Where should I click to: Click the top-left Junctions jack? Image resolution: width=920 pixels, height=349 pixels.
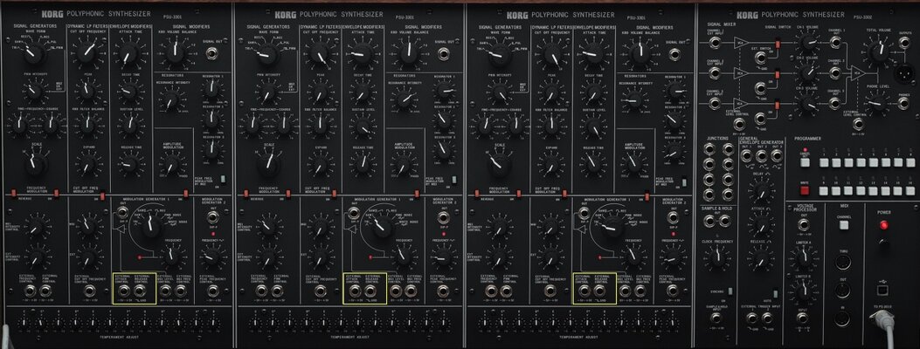[709, 149]
